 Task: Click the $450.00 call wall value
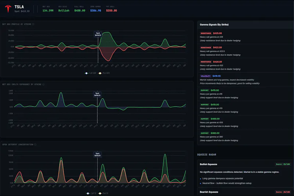click(80, 11)
